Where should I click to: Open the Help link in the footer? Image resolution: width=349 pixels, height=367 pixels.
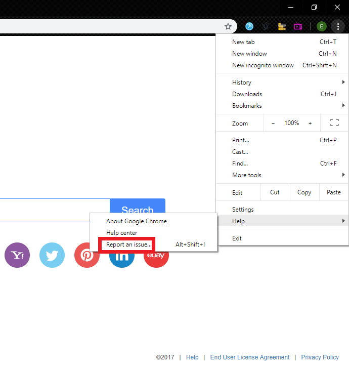[x=192, y=357]
